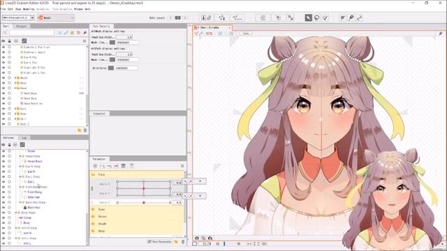Select the Lasso selection tool
This screenshot has height=251, width=447.
[316, 18]
